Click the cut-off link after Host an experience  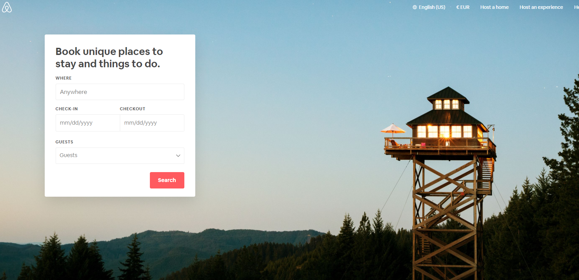click(x=577, y=7)
